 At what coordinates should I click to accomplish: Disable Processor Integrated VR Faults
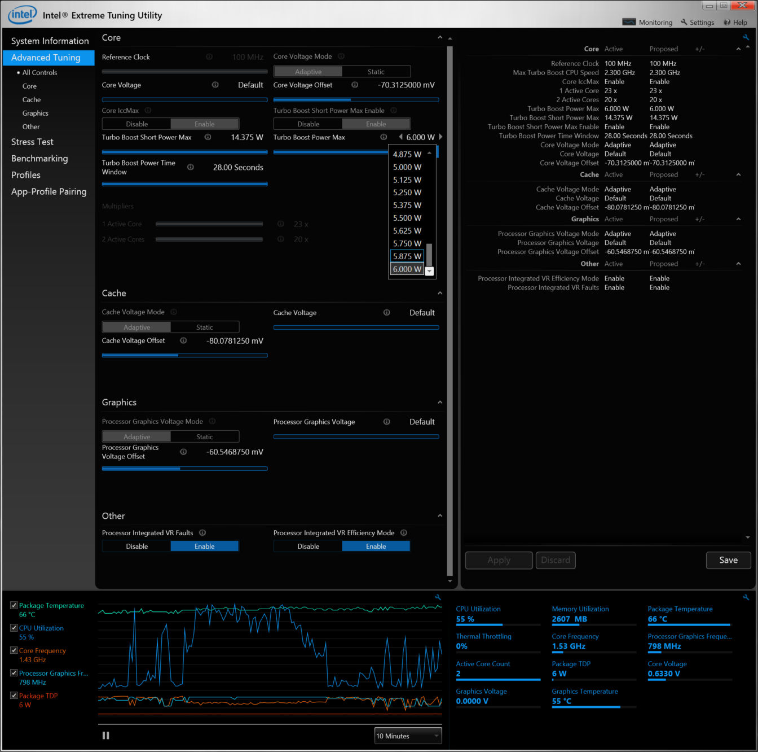[x=137, y=546]
